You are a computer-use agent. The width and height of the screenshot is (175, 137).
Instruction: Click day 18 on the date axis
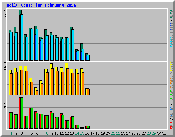tap(97, 133)
